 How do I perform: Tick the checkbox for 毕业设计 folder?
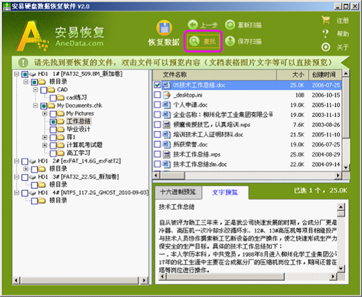pyautogui.click(x=53, y=129)
